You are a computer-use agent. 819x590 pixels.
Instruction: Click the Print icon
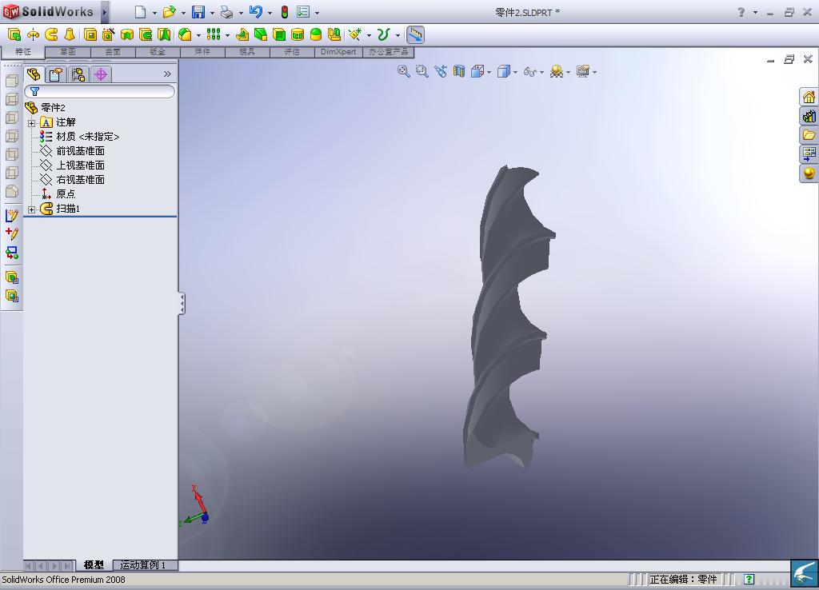coord(226,12)
